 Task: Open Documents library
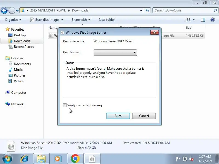pos(19,64)
